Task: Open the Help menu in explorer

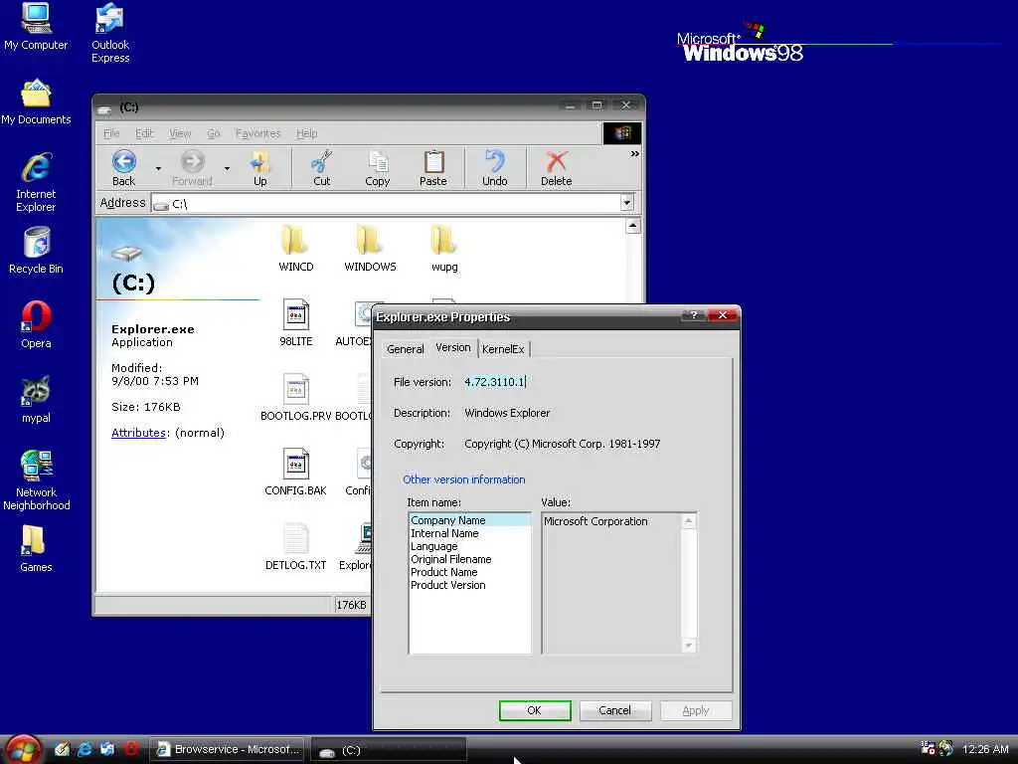Action: pos(306,133)
